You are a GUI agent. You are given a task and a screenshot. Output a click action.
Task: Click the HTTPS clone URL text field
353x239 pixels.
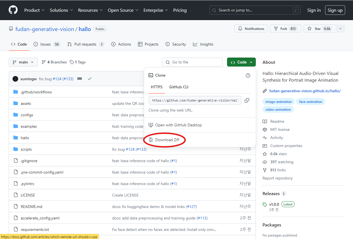pyautogui.click(x=195, y=100)
